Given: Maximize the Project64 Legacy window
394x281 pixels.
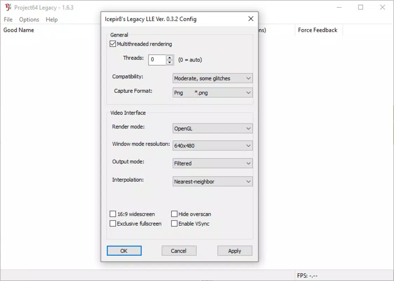Looking at the screenshot, I should point(361,7).
